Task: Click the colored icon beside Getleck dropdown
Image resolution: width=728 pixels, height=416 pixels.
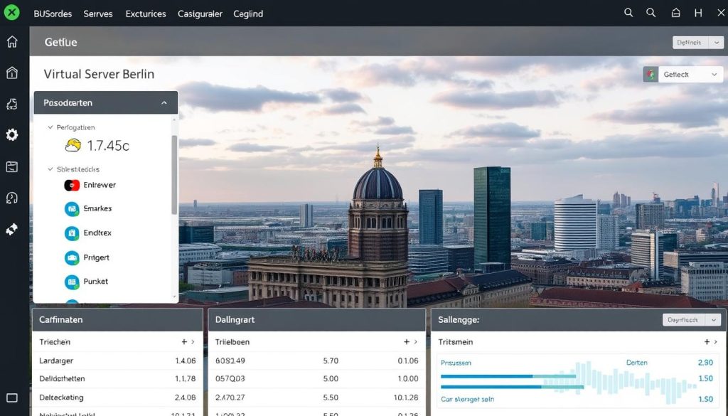Action: (651, 74)
